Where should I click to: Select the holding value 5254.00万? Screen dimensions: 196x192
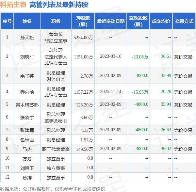pyautogui.click(x=83, y=38)
